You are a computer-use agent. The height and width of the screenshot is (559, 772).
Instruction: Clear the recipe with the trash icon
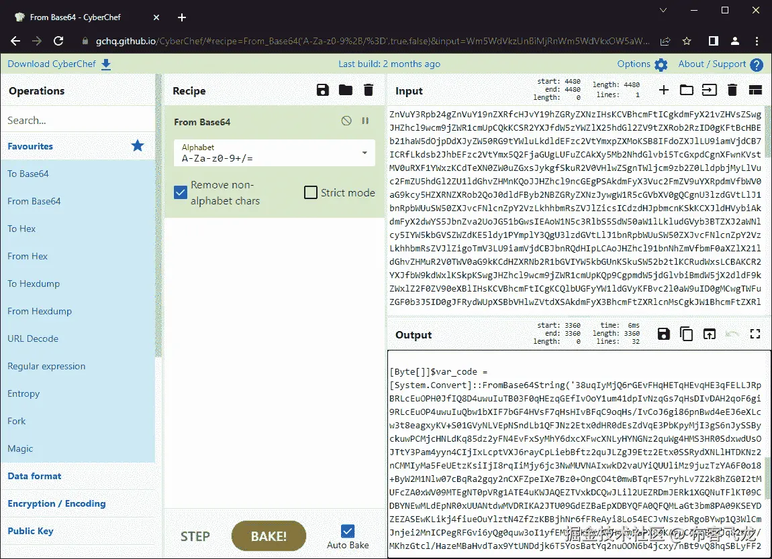(368, 89)
